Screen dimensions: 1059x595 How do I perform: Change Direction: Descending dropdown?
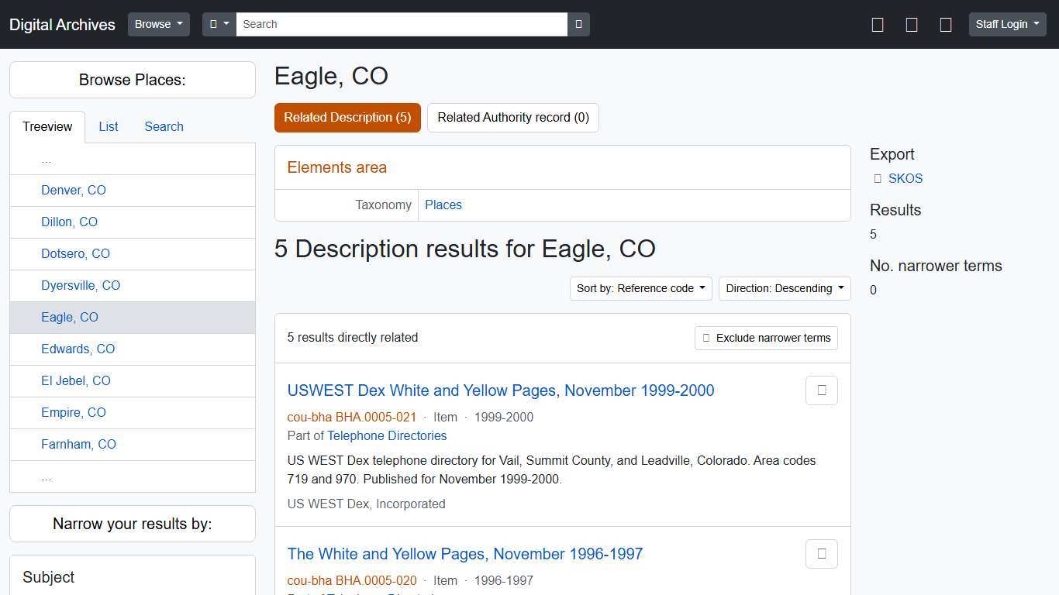783,288
